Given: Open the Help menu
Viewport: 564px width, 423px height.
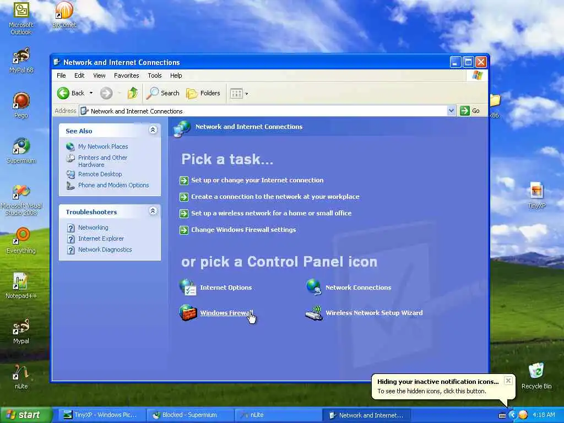Looking at the screenshot, I should pos(176,75).
